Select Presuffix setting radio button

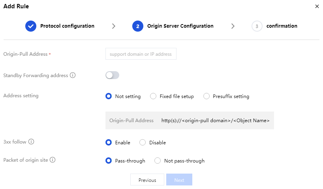(x=206, y=96)
